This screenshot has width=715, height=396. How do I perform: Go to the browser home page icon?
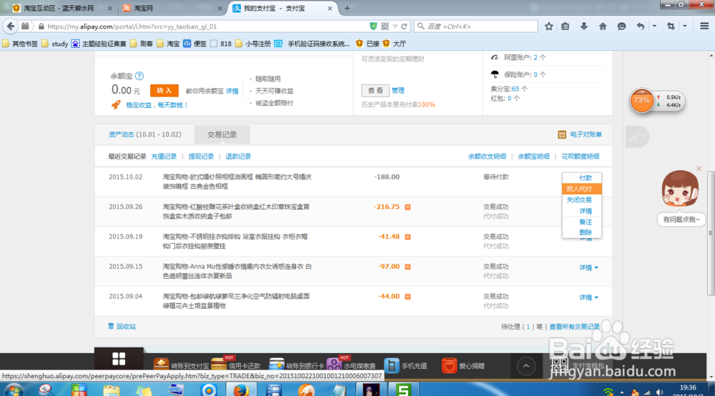point(603,26)
